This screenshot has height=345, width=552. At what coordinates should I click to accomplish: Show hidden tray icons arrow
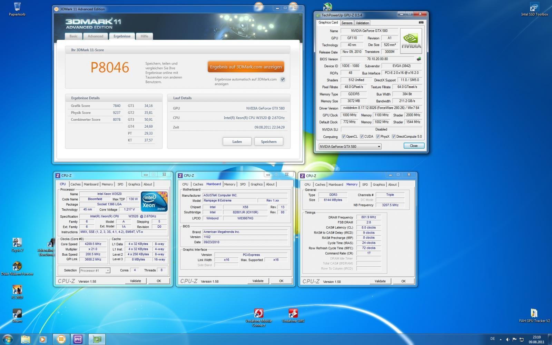coord(501,339)
